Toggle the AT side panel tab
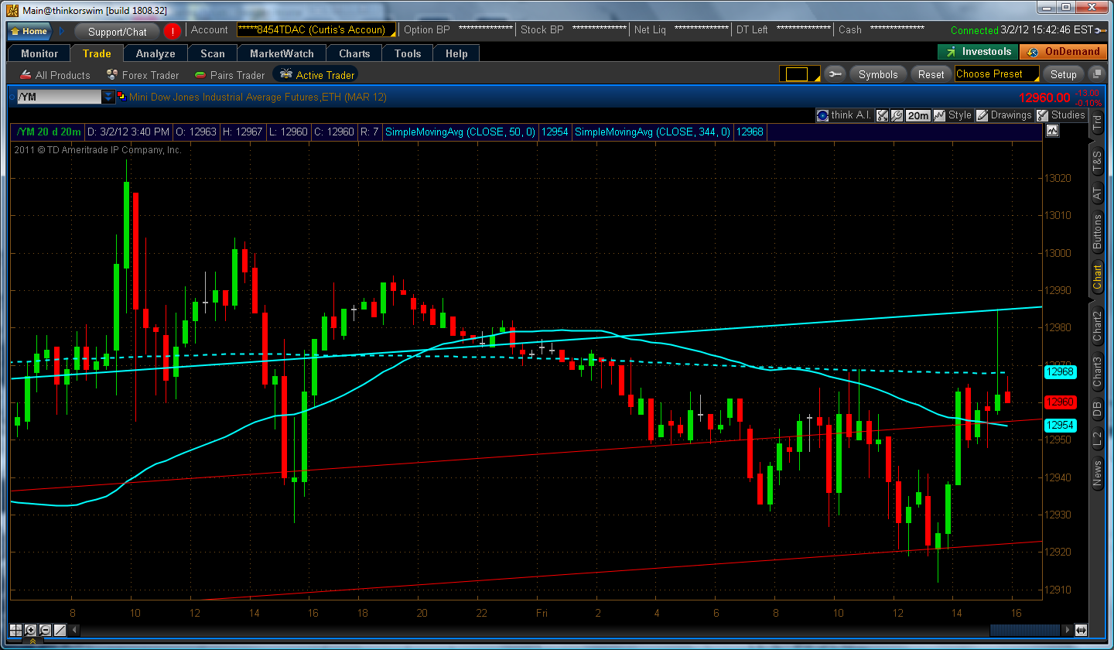Viewport: 1114px width, 650px height. click(x=1097, y=194)
